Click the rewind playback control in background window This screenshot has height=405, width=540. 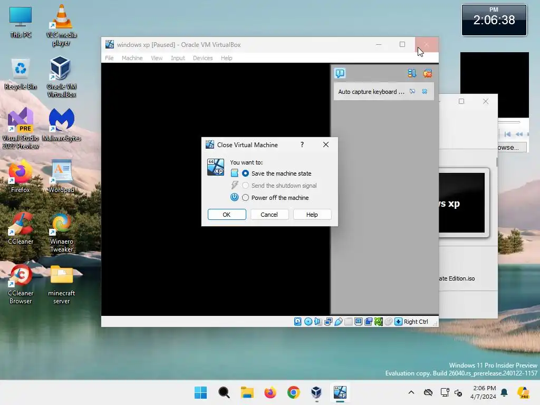point(519,134)
